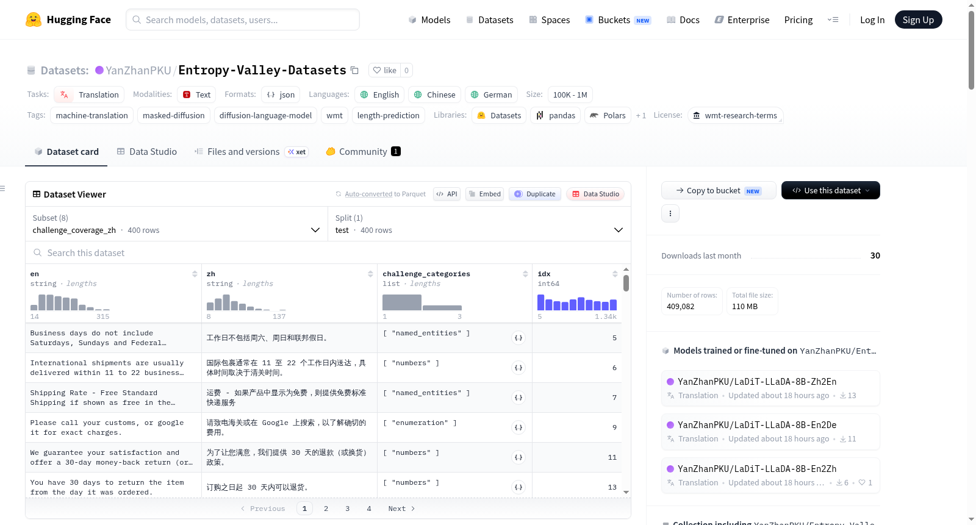Open Buckets in the top navigation

618,20
